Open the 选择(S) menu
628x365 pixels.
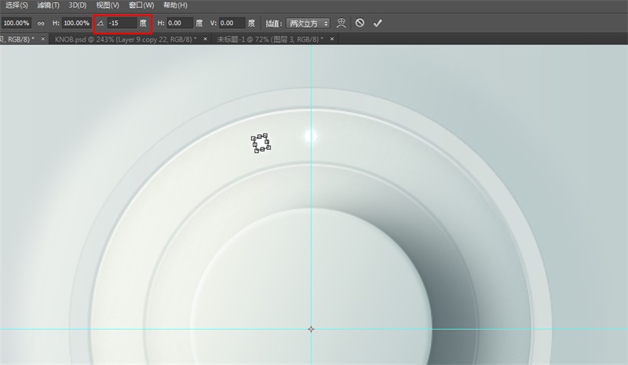pos(16,5)
